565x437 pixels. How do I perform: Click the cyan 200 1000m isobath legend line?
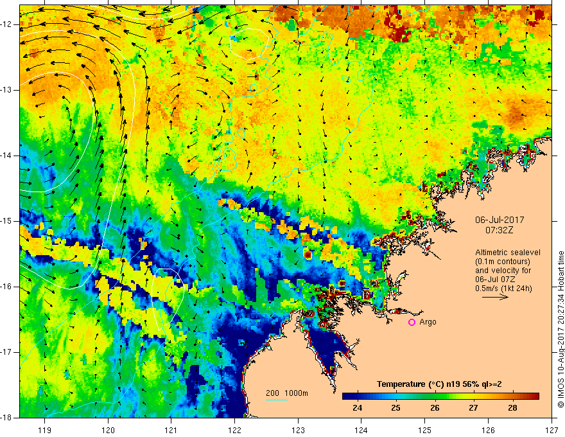(x=276, y=400)
